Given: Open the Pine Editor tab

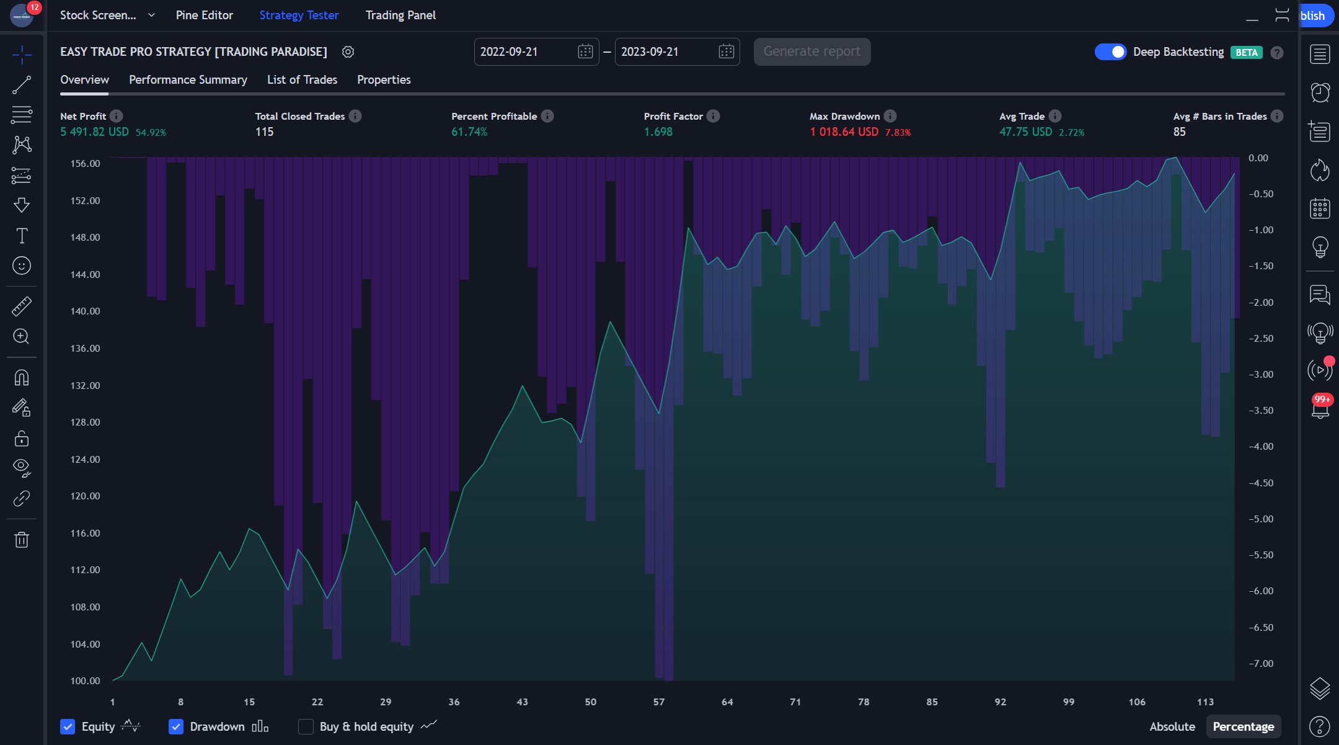Looking at the screenshot, I should click(204, 15).
